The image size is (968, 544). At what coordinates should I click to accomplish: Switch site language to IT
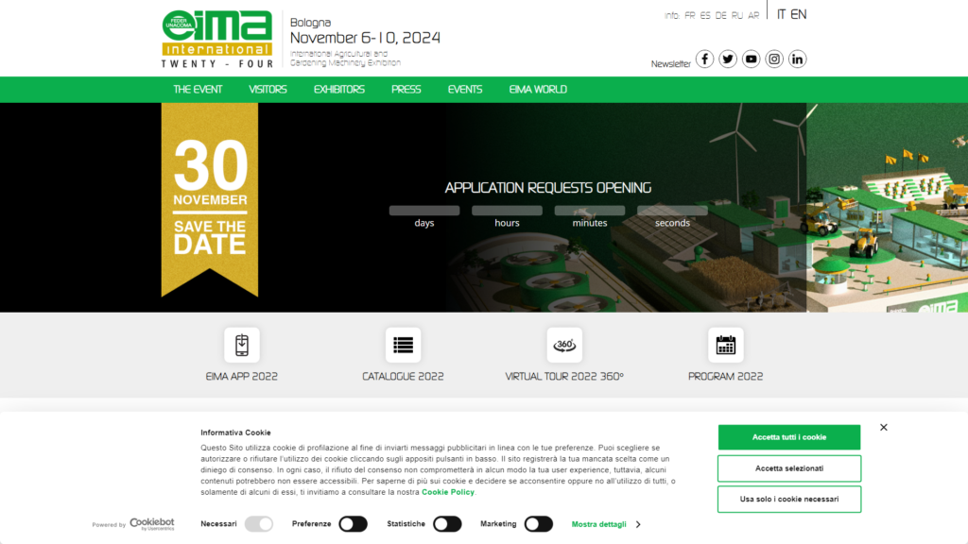point(781,14)
